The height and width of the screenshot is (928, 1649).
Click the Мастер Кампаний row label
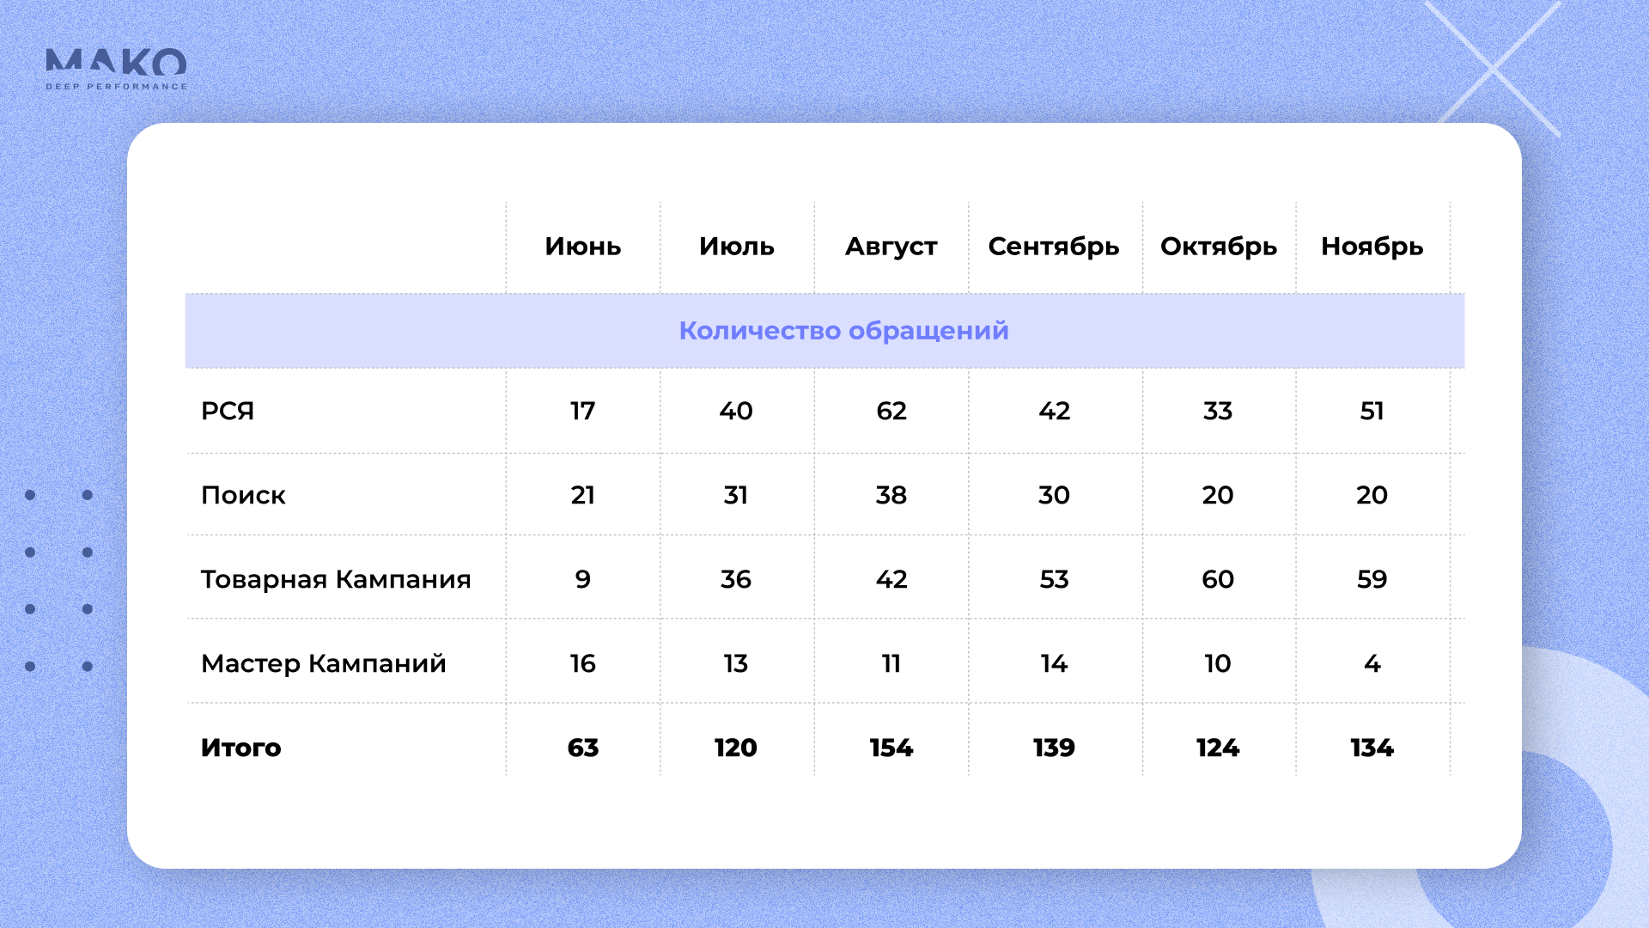323,663
